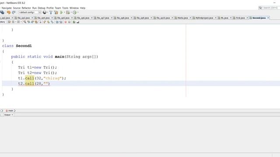280x157 pixels.
Task: Click the code line t2.call(28,"")
Action: pos(34,83)
